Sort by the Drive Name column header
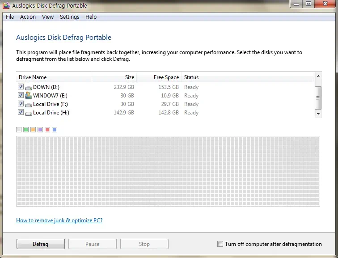338x258 pixels. [54, 77]
